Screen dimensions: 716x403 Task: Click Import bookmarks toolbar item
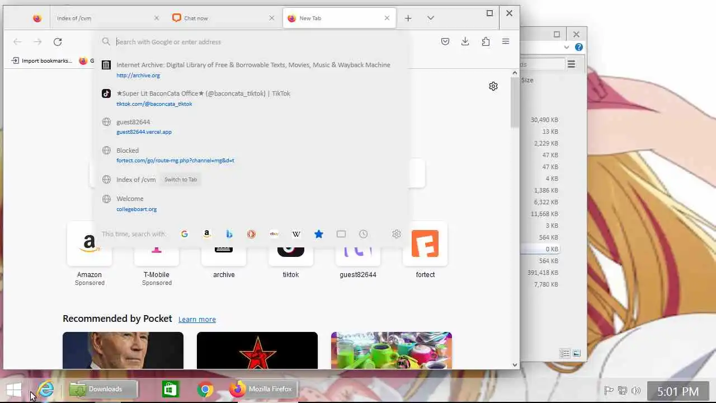click(42, 60)
